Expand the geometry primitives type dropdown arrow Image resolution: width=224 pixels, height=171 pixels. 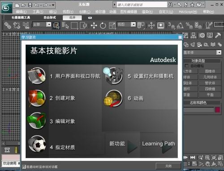click(x=219, y=52)
